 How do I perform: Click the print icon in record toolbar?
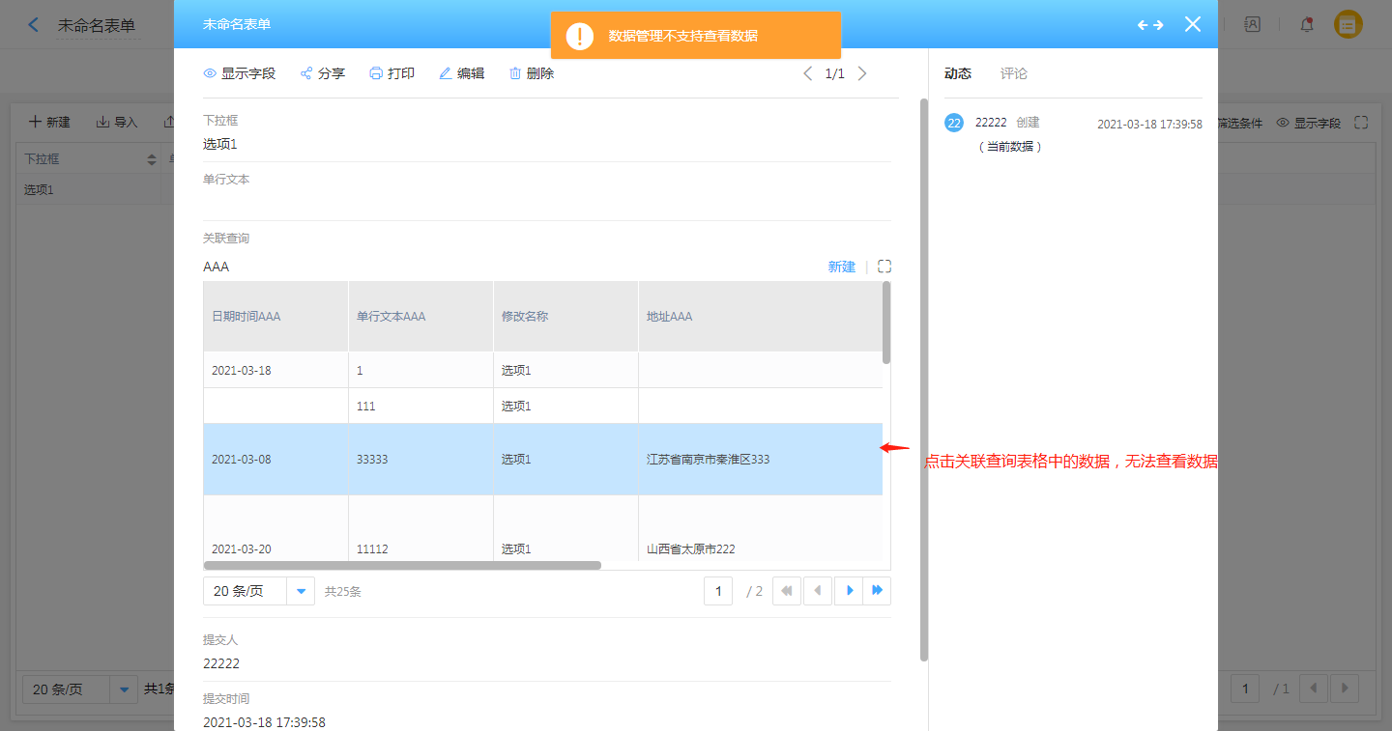pos(376,73)
